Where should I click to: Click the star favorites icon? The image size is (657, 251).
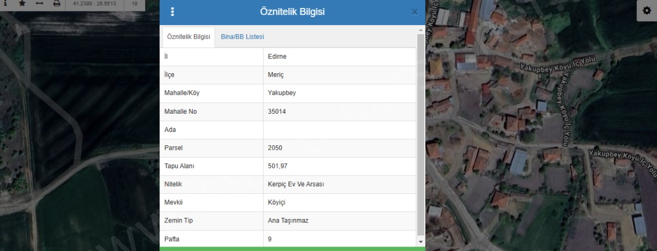[x=22, y=3]
